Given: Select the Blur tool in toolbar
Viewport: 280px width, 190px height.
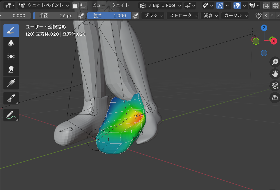Looking at the screenshot, I should pyautogui.click(x=11, y=43).
